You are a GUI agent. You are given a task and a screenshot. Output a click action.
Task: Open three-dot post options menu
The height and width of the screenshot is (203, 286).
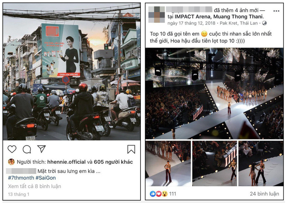click(x=276, y=11)
